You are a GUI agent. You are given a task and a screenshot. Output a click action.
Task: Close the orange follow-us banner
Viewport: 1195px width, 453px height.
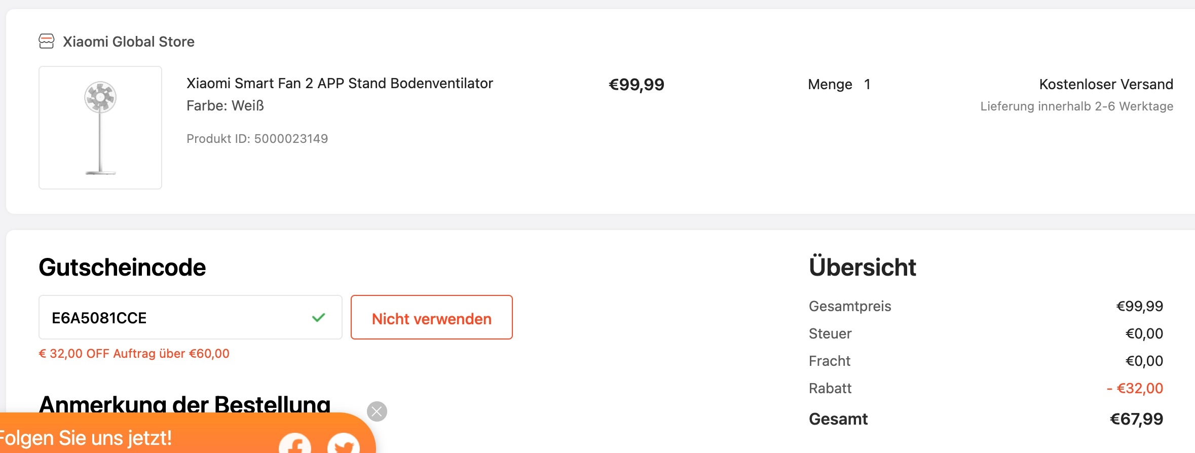pyautogui.click(x=377, y=411)
